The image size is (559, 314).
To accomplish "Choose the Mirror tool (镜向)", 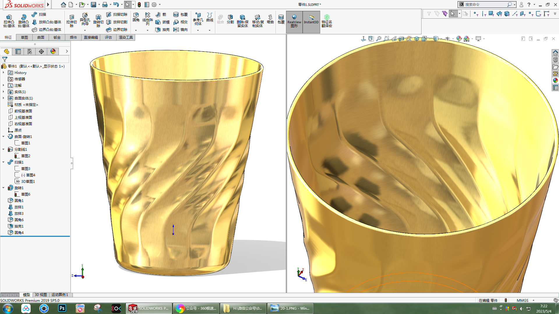I will tap(180, 29).
